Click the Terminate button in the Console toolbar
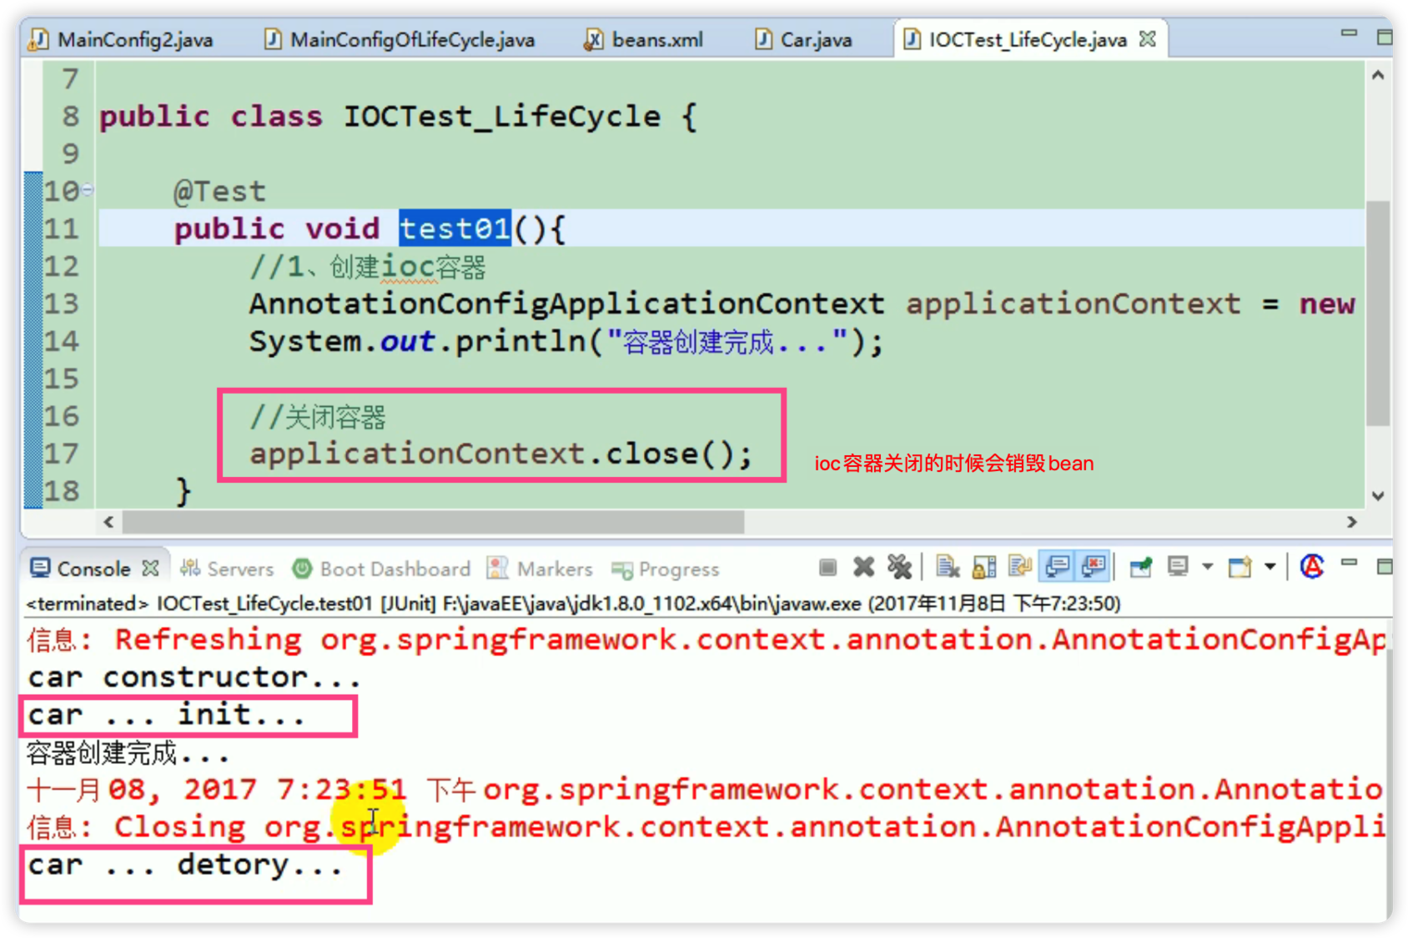 [x=827, y=568]
